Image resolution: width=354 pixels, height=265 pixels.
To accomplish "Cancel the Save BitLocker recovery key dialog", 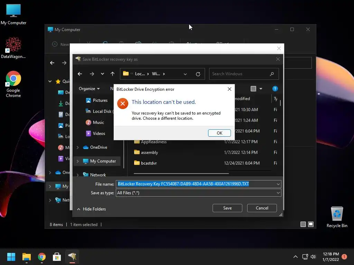I will 262,208.
